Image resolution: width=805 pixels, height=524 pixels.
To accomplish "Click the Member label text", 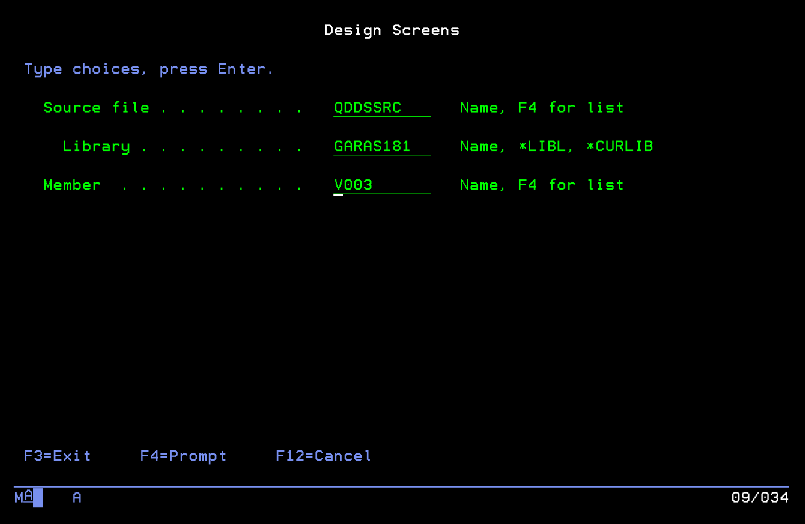I will coord(72,185).
